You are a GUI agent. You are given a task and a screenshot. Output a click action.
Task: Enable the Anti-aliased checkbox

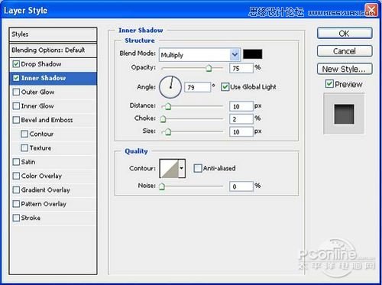(x=197, y=168)
